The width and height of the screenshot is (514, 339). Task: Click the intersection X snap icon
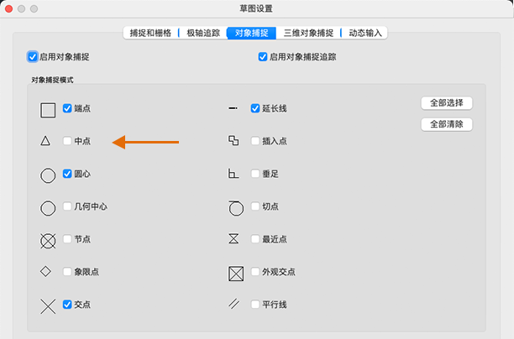coord(48,306)
